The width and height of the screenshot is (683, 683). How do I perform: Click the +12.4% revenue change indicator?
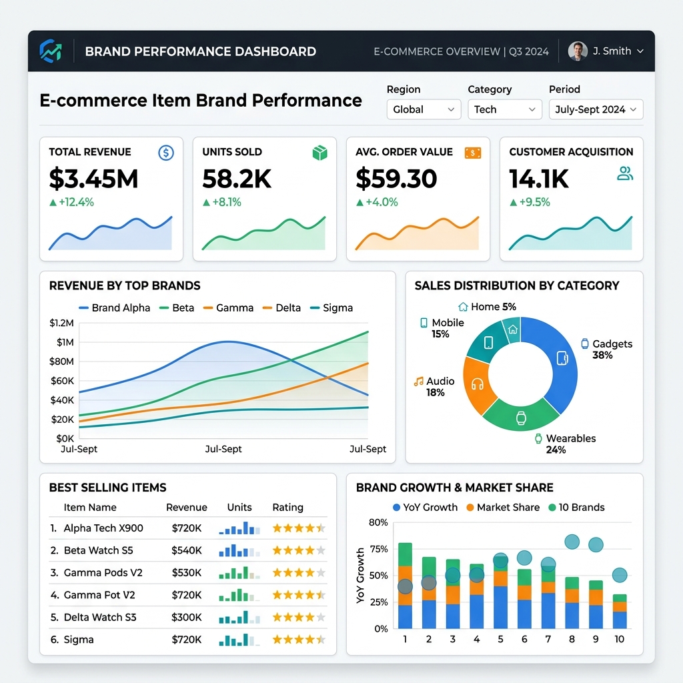tap(71, 202)
